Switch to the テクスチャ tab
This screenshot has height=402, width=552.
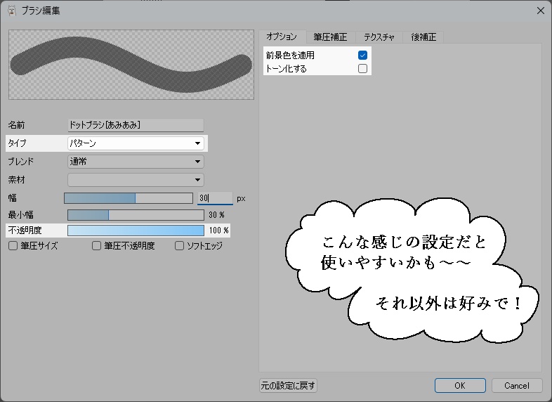click(379, 37)
